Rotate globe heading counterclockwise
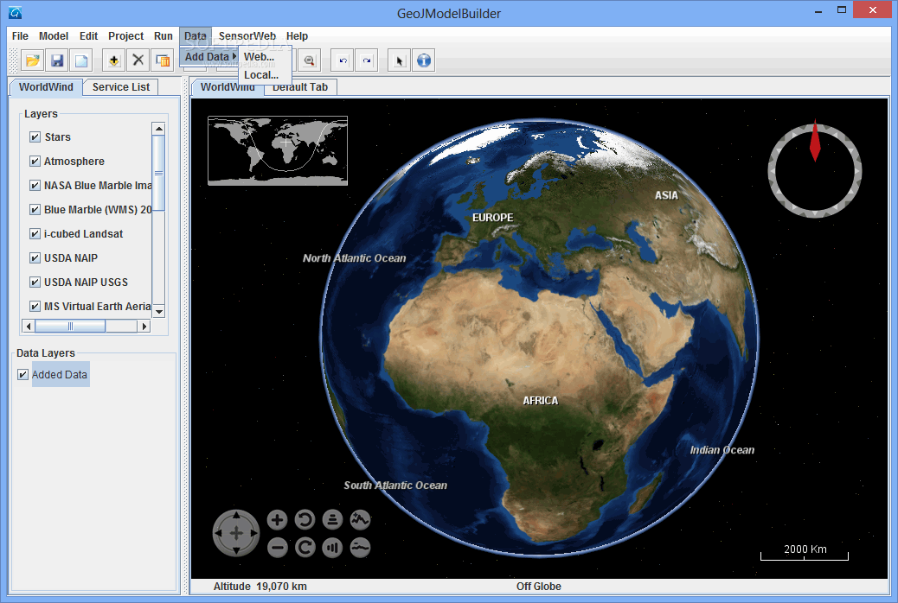 coord(305,520)
